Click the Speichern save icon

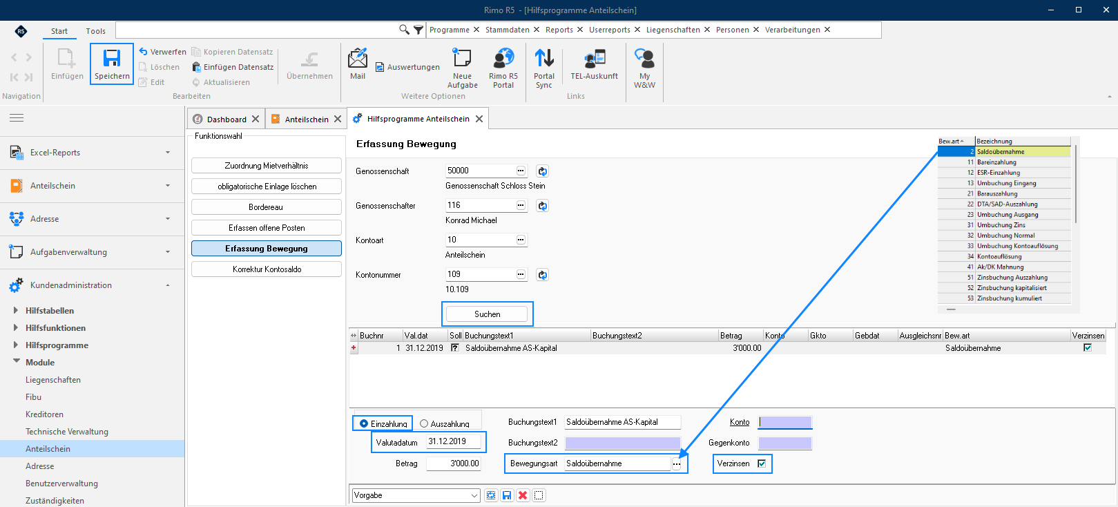click(x=112, y=58)
